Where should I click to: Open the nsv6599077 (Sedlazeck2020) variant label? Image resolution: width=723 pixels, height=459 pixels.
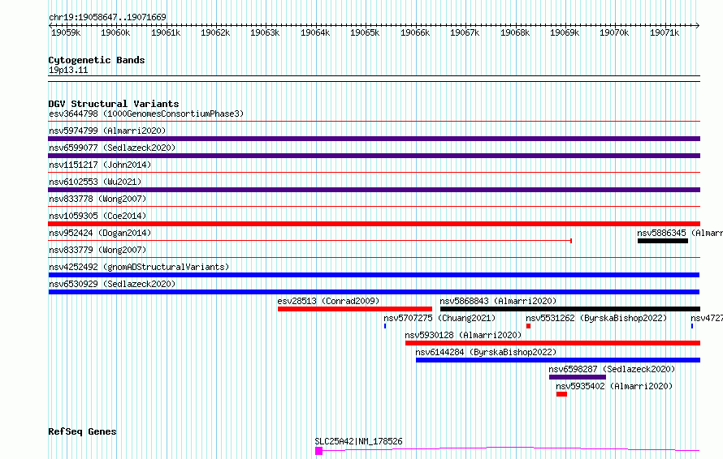[x=112, y=148]
